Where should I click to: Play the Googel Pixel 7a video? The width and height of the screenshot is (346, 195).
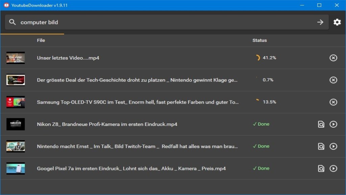point(333,168)
